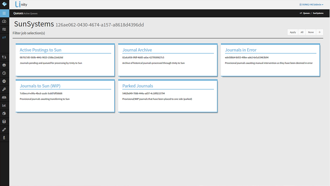Open the retweet-style loop arrows icon

pyautogui.click(x=4, y=57)
